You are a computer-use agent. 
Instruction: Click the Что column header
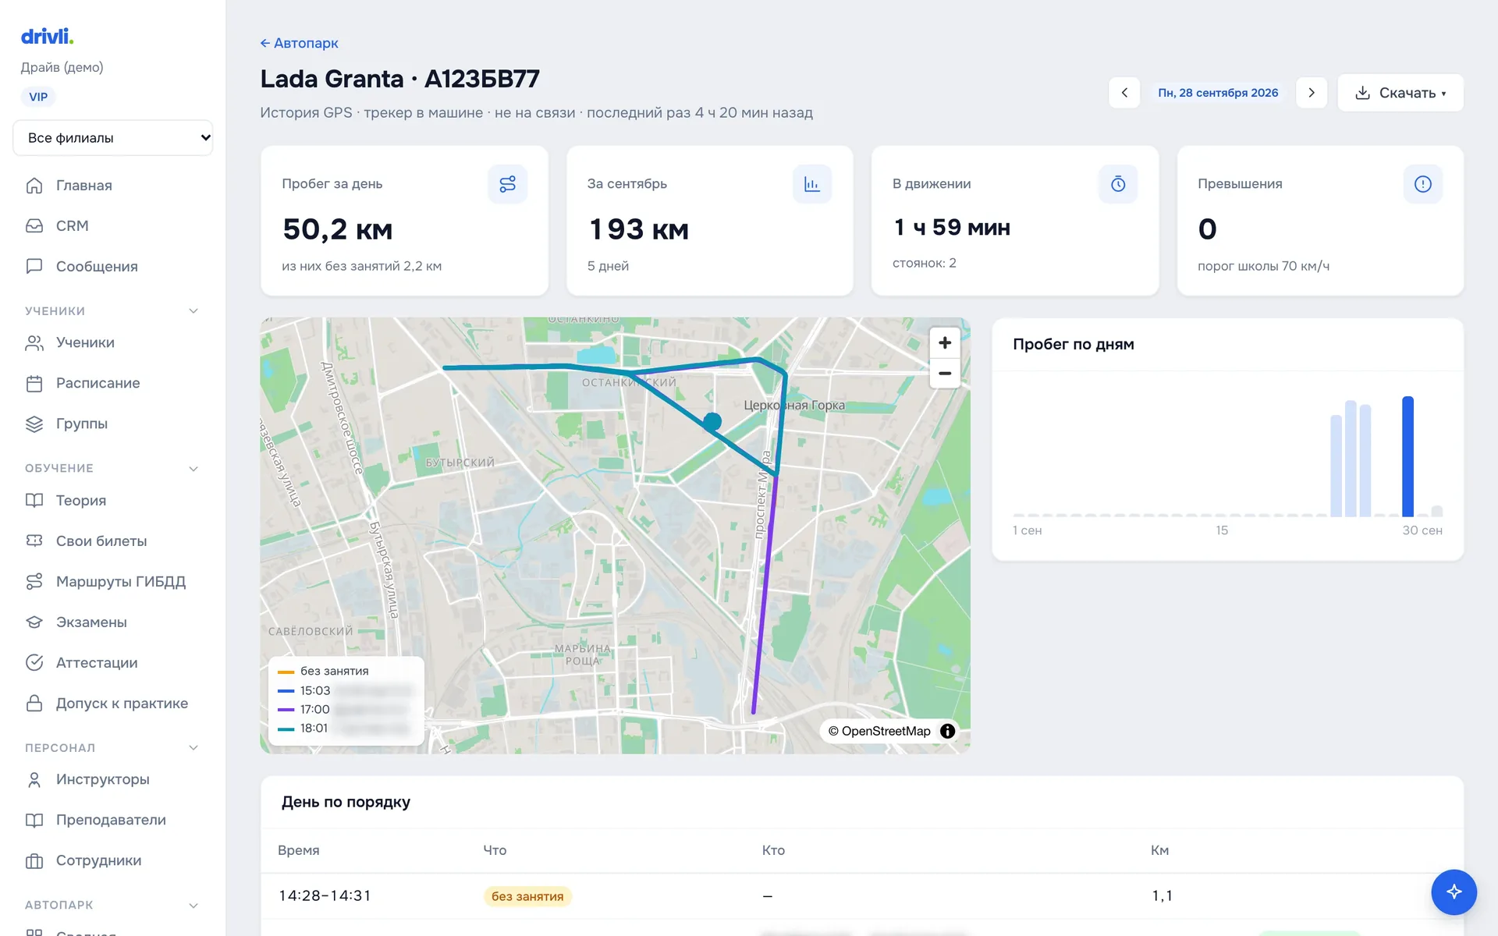coord(495,850)
